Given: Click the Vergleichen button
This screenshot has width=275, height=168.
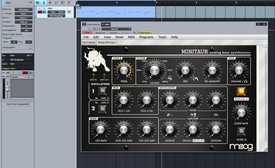Looking at the screenshot, I should 100,33.
